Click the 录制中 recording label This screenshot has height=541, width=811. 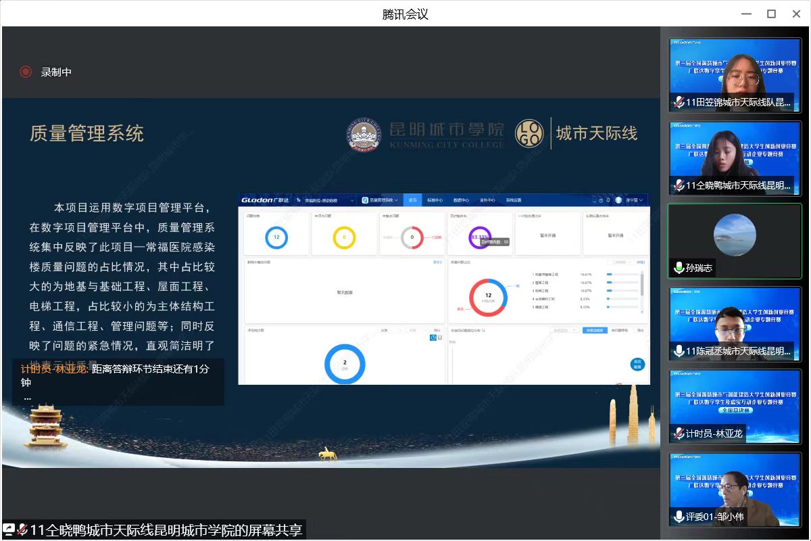tap(56, 72)
